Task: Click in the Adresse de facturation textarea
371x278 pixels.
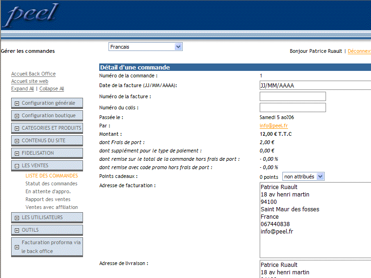Action: [315, 220]
